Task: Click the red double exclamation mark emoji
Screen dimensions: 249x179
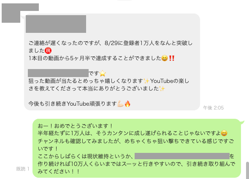Action: [172, 58]
